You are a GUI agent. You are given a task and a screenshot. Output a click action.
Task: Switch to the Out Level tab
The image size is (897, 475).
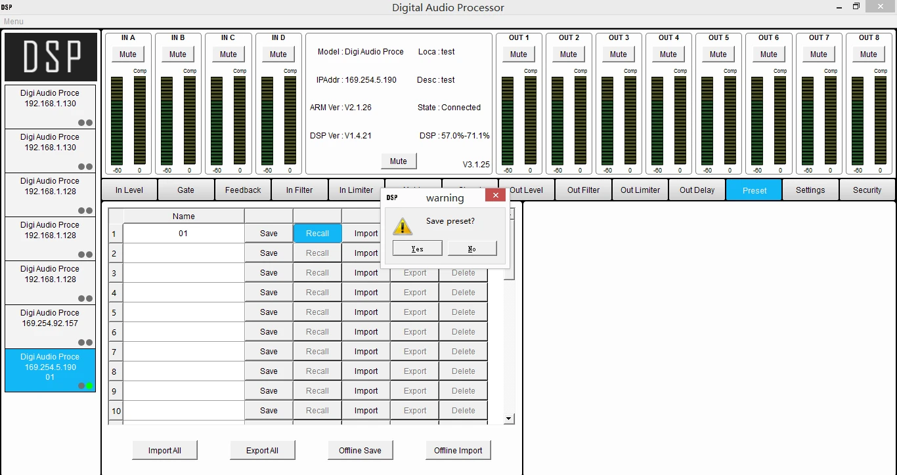[x=527, y=190]
